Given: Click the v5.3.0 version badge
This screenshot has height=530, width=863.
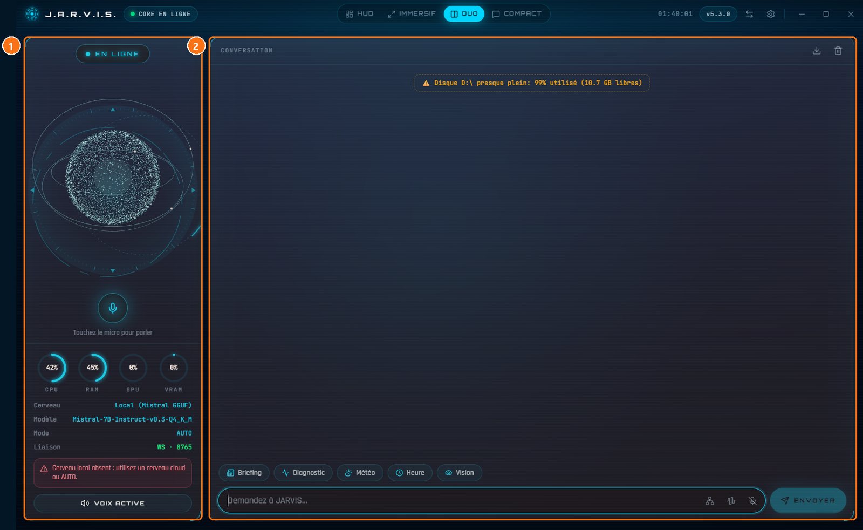Looking at the screenshot, I should (718, 14).
